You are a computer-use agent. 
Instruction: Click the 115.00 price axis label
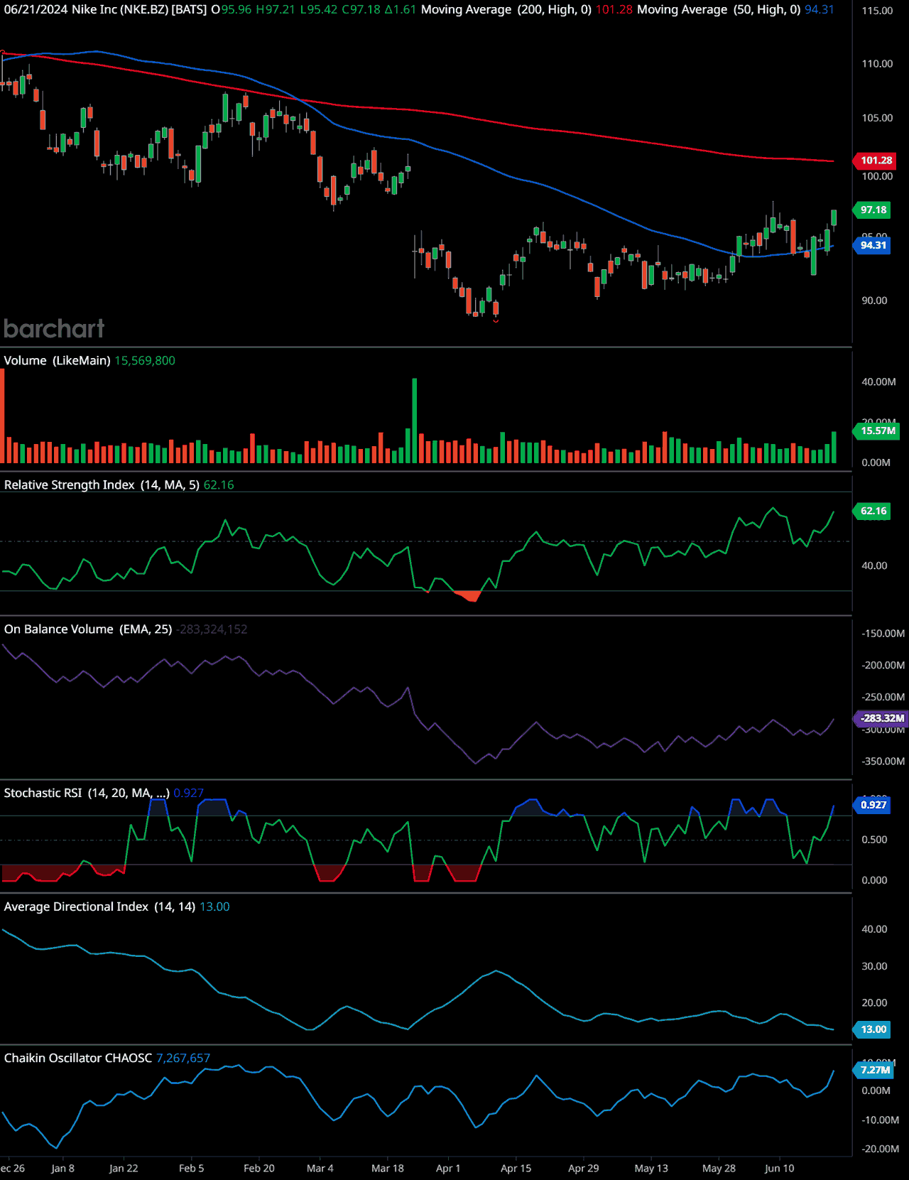pos(877,11)
